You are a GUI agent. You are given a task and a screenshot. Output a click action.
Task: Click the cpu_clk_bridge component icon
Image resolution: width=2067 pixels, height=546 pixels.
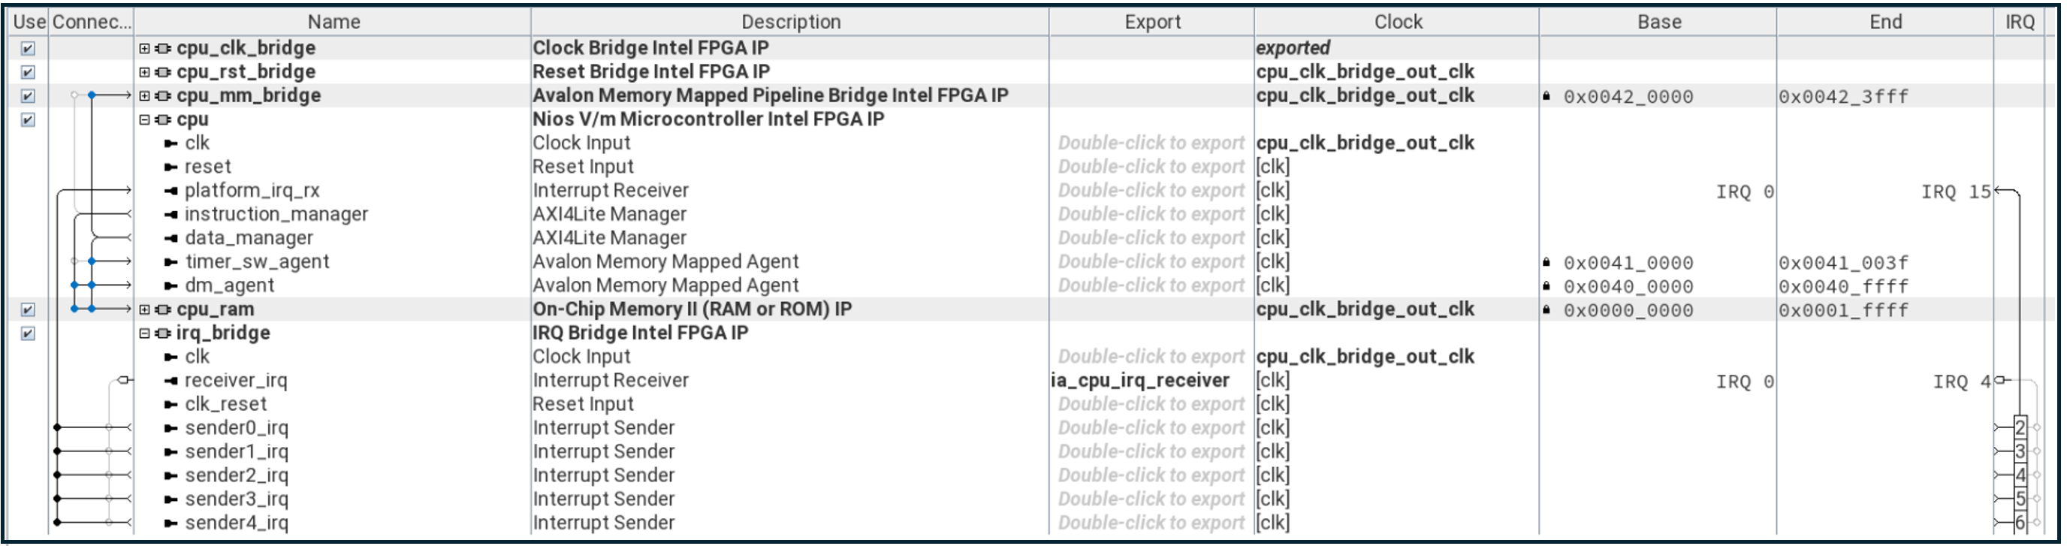(x=163, y=49)
